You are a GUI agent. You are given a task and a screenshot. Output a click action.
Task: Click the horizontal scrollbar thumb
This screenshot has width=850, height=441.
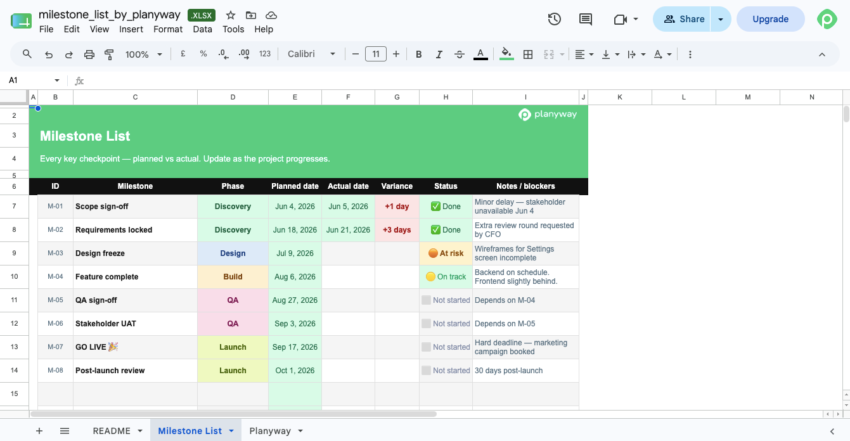233,414
